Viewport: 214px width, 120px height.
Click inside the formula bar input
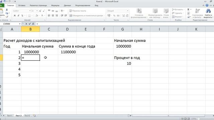[124, 24]
